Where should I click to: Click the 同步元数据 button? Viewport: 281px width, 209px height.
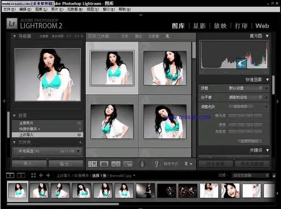pos(252,164)
